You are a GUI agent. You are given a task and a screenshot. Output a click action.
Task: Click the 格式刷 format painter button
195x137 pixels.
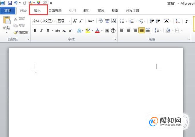click(x=21, y=32)
